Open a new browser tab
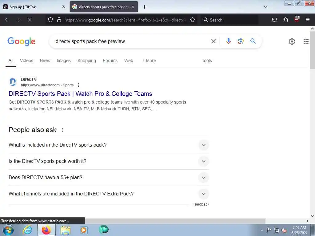The image size is (315, 236). [144, 7]
